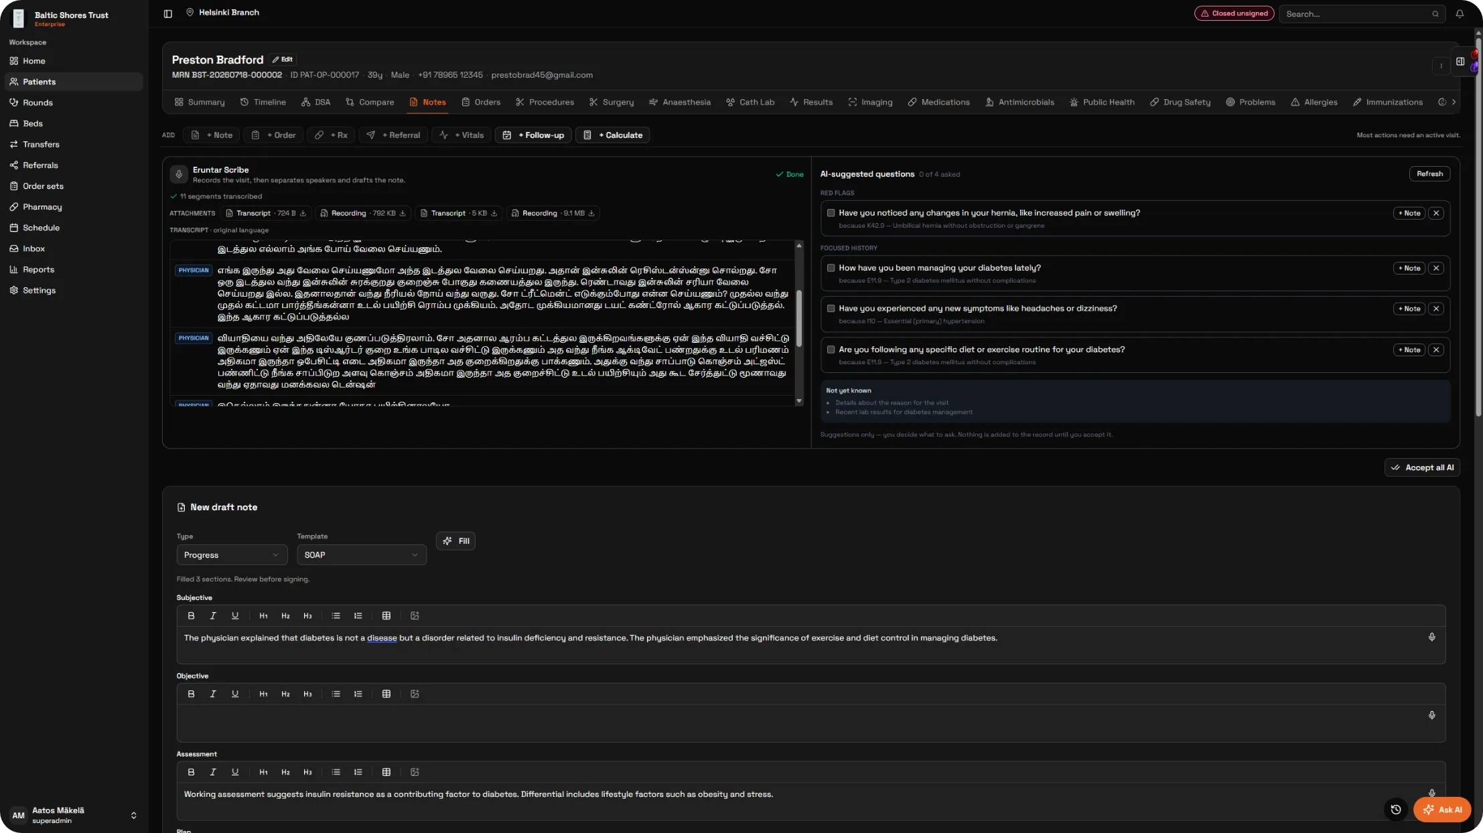Check the hernia changes question
1483x833 pixels.
click(x=831, y=213)
